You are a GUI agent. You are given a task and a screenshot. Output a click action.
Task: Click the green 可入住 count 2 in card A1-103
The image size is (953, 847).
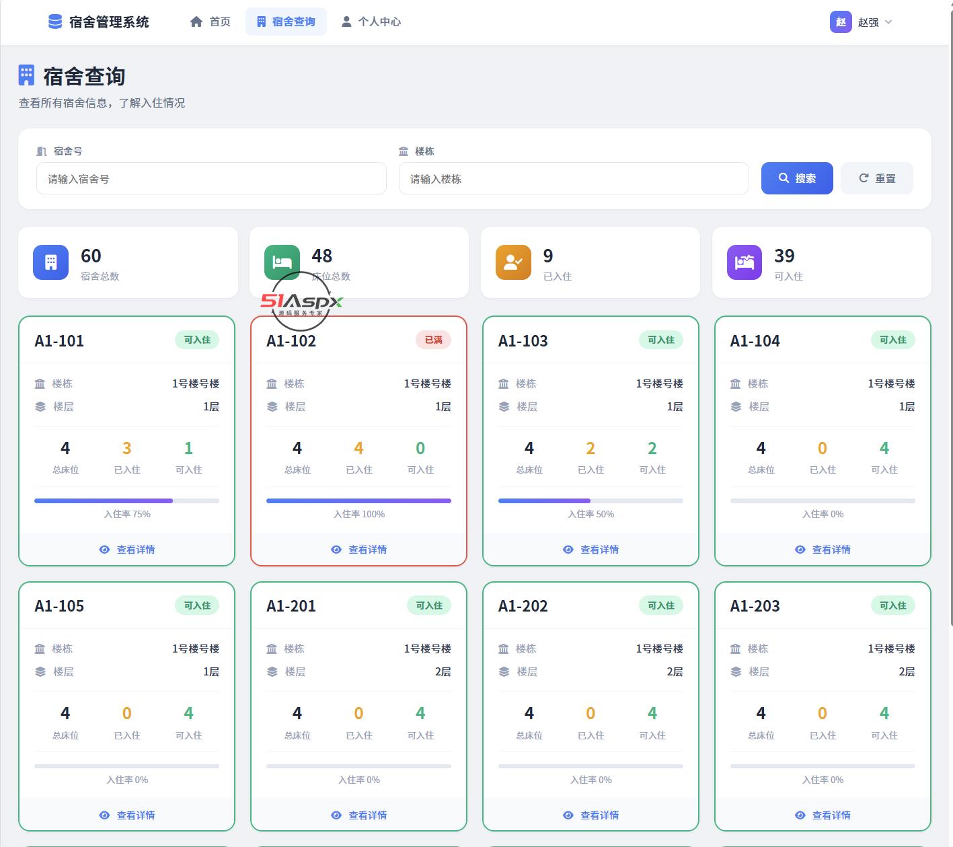click(652, 448)
